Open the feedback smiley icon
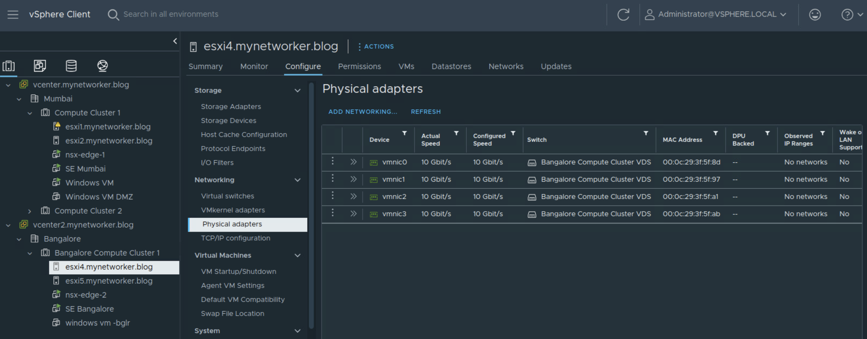 814,14
